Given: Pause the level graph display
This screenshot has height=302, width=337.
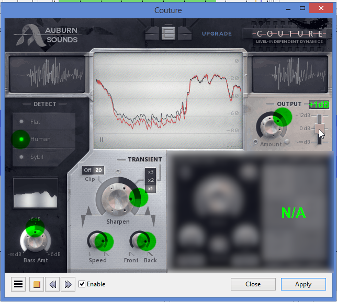Looking at the screenshot, I should 102,140.
